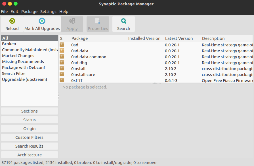
Task: Click the sidebar vertical pane divider handle
Action: click(x=59, y=97)
